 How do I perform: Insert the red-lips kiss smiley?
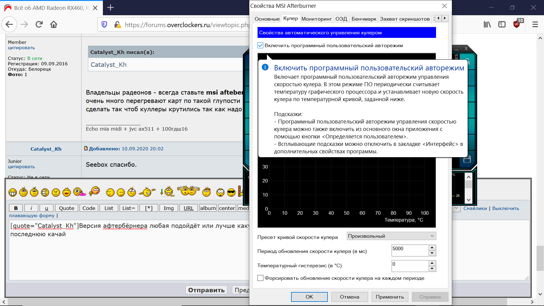[67, 192]
